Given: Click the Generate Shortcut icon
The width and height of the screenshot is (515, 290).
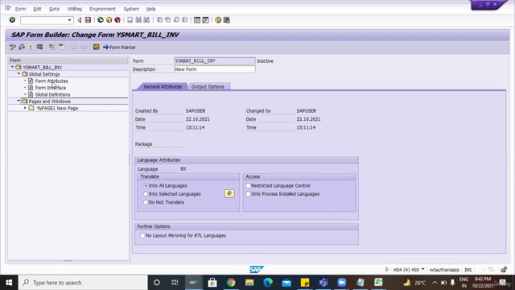Looking at the screenshot, I should tap(205, 20).
